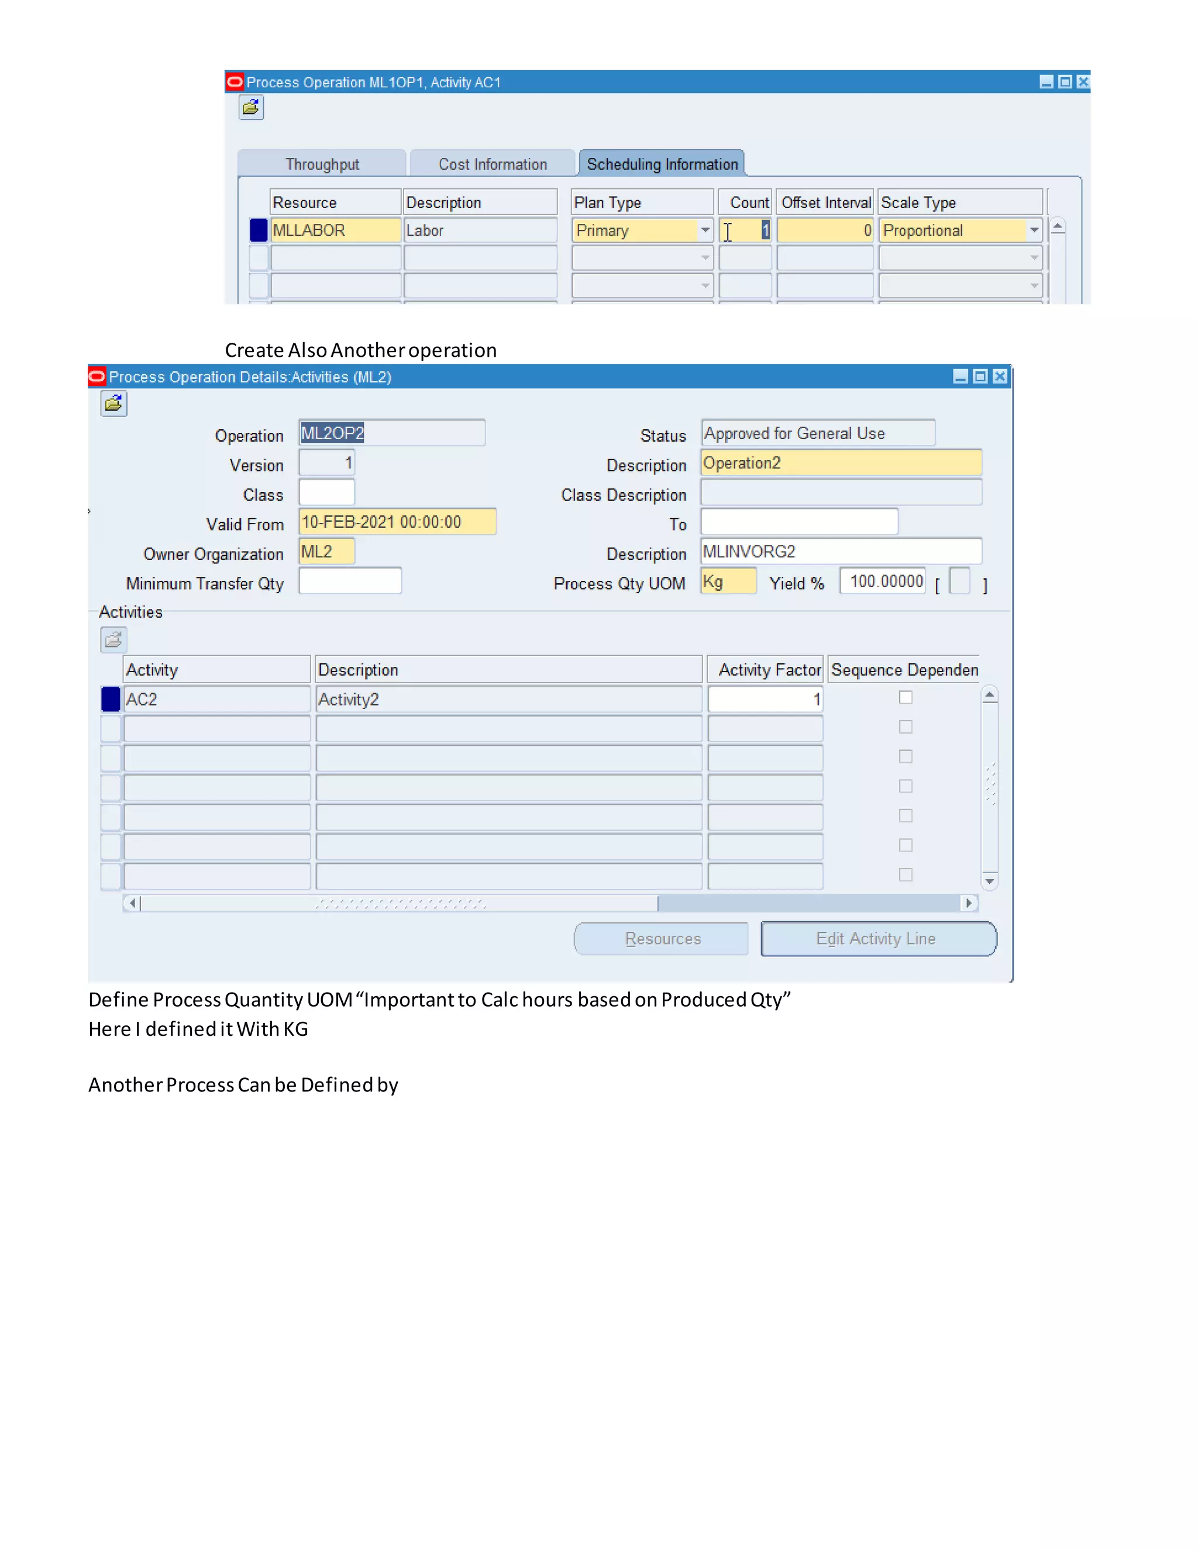
Task: Toggle Sequence Dependent checkbox in fourth activity row
Action: click(x=906, y=786)
